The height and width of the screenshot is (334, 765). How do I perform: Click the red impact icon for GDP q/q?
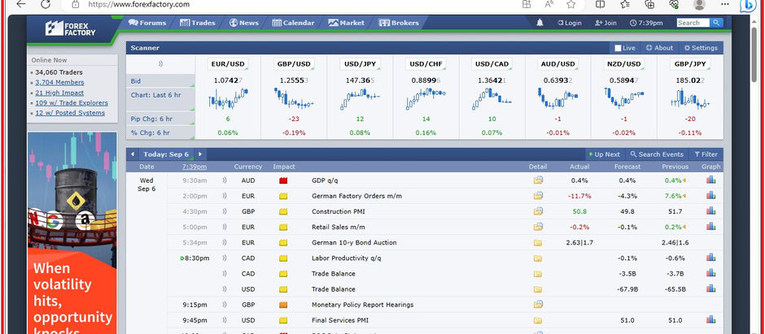point(283,180)
